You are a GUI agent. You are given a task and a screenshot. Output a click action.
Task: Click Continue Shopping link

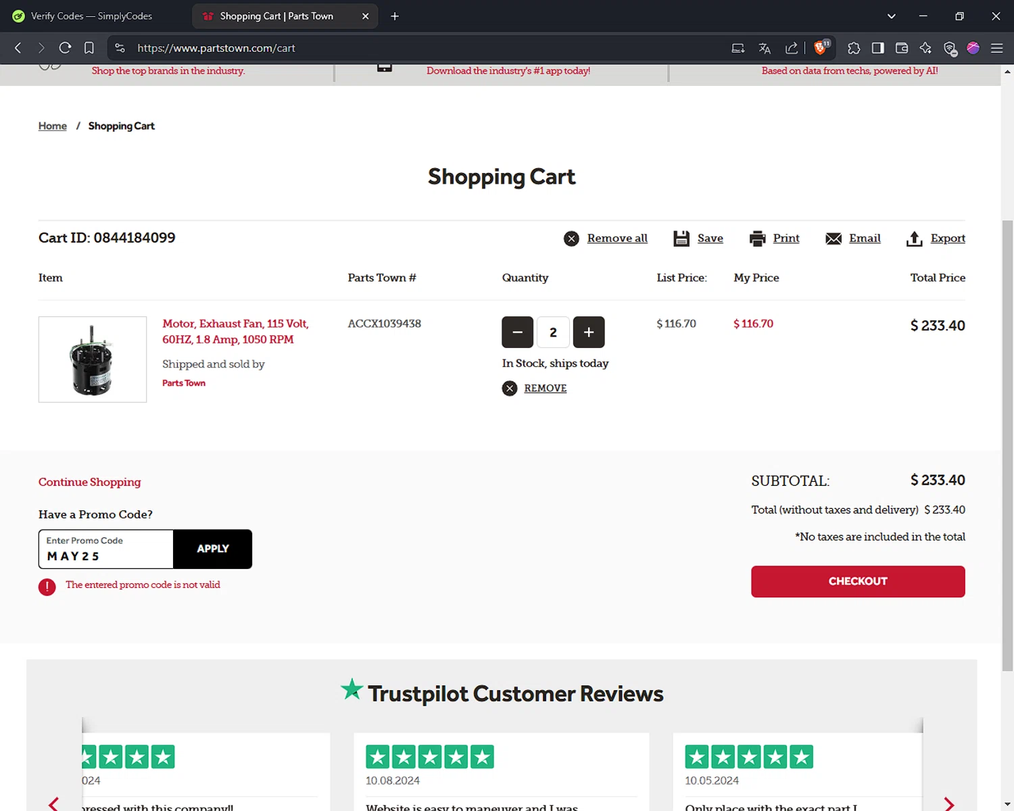(x=90, y=482)
